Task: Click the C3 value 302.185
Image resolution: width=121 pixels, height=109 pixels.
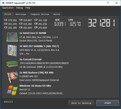Action: click(x=12, y=28)
